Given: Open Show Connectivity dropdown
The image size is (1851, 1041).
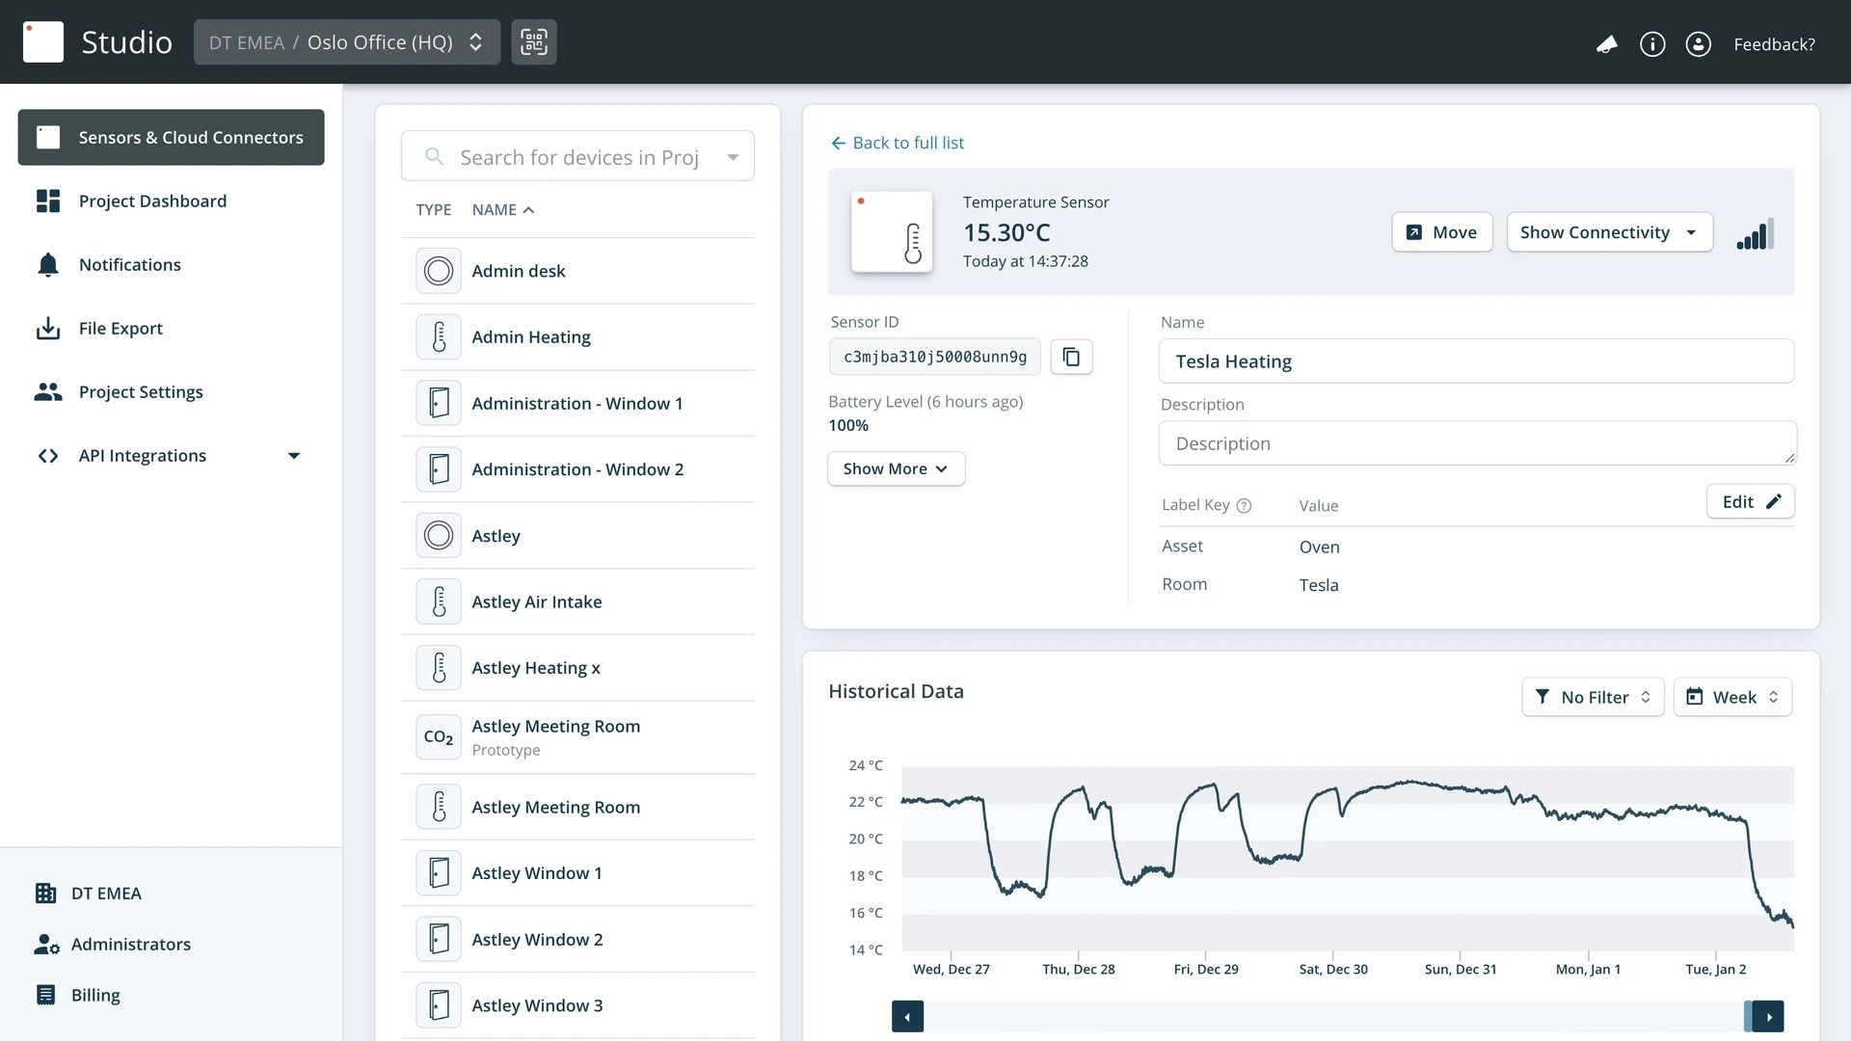Looking at the screenshot, I should click(1609, 232).
